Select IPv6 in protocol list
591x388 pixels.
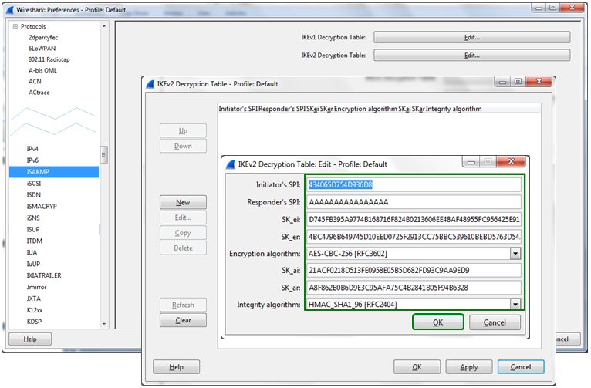(x=32, y=160)
